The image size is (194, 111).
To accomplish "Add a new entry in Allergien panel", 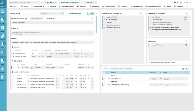I will click(x=187, y=41).
